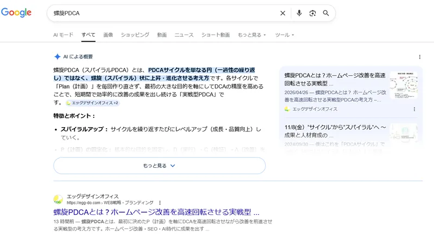
Task: Open source card 11/8(金) サイクルからスパイラルへ
Action: 335,131
